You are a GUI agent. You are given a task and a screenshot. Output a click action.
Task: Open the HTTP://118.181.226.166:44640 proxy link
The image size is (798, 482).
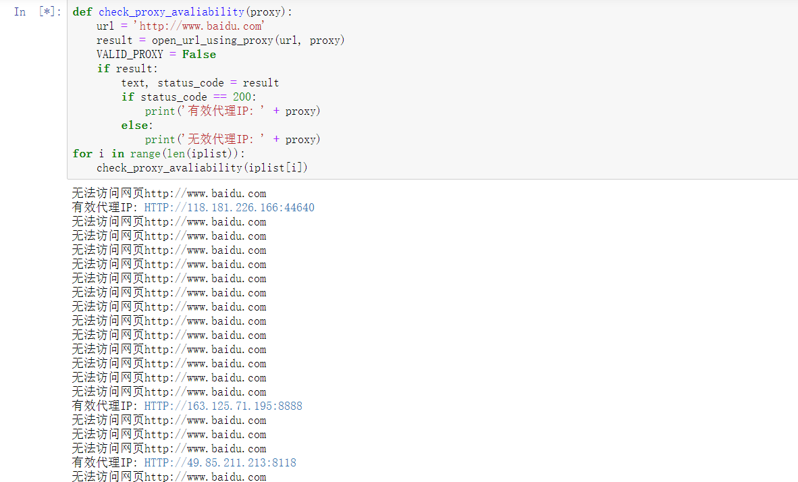point(229,208)
